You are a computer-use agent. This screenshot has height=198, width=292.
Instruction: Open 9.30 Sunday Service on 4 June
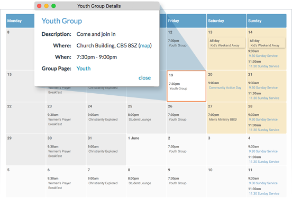click(263, 151)
